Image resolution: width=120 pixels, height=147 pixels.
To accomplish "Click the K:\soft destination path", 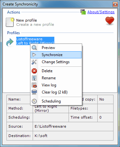I will [x=41, y=136].
